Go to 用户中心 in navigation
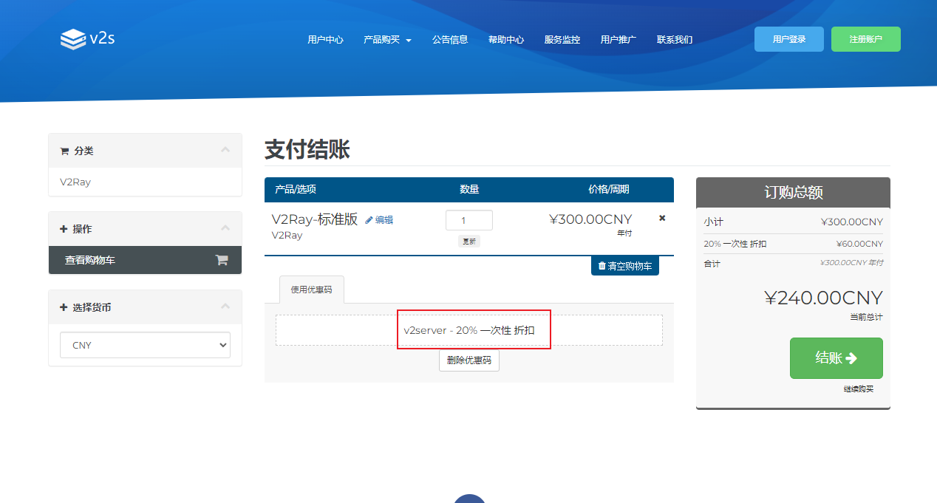937x503 pixels. coord(325,40)
